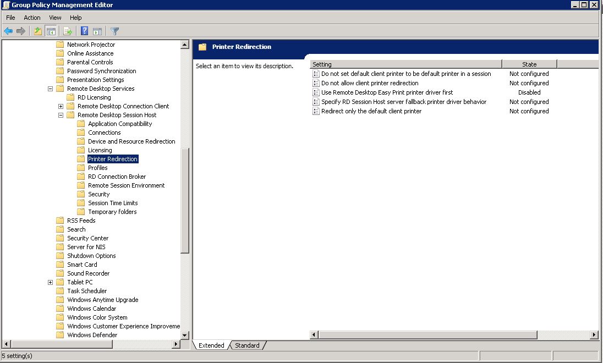Maximize the Group Policy Management Editor window
The image size is (603, 363).
coord(584,4)
